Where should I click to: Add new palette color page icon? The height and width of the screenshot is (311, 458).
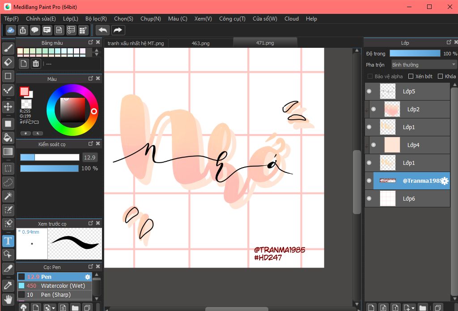24,63
